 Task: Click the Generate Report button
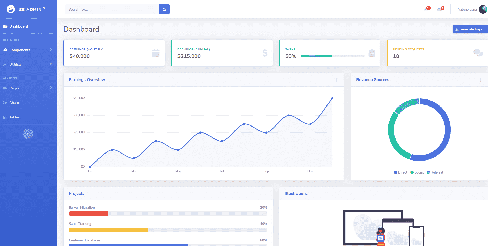(x=470, y=29)
